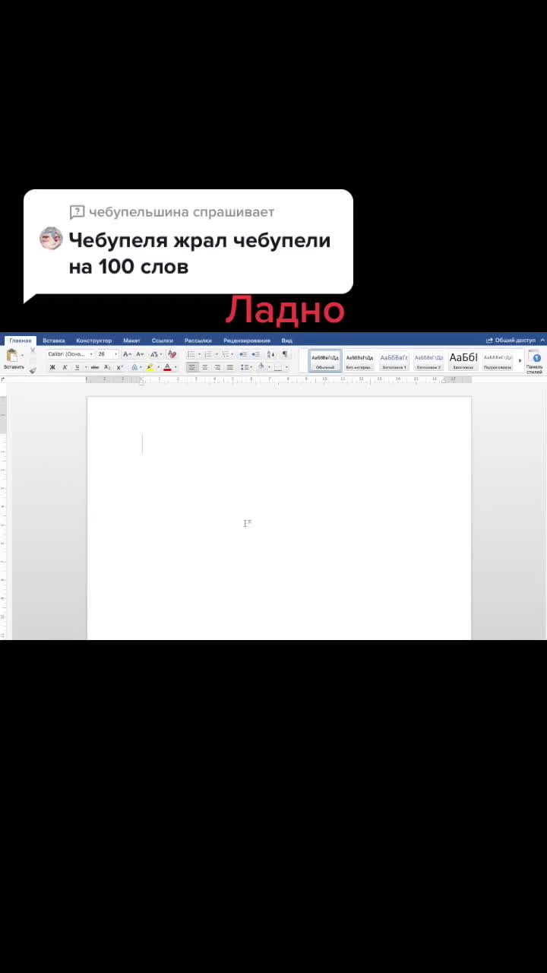Image resolution: width=547 pixels, height=973 pixels.
Task: Open the Главная ribbon tab
Action: coord(21,341)
